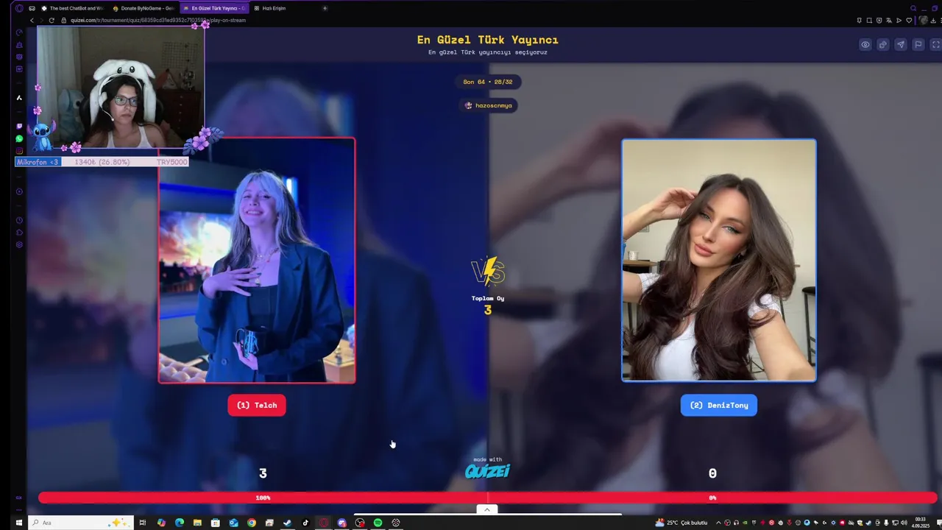Select the Telch contestant photo
Image resolution: width=942 pixels, height=530 pixels.
point(257,260)
